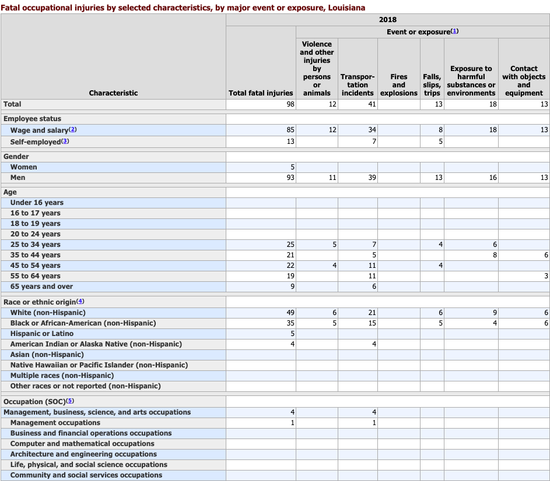Click White (non-Hispanic) transportation value 21
Image resolution: width=550 pixels, height=481 pixels.
(x=372, y=313)
